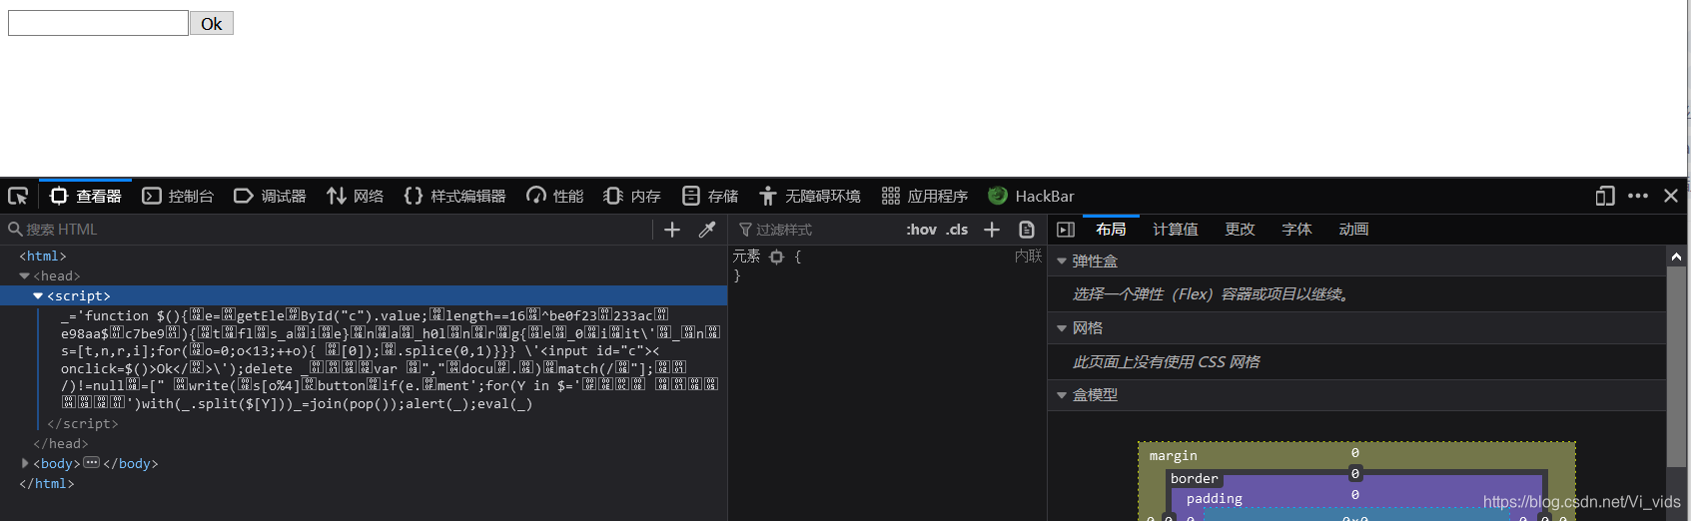Click the box model border label
The width and height of the screenshot is (1691, 521).
1195,478
